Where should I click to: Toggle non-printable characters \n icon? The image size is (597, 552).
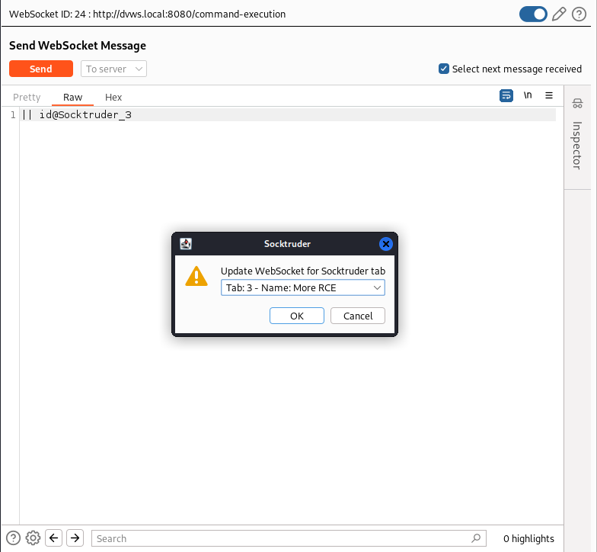[527, 95]
